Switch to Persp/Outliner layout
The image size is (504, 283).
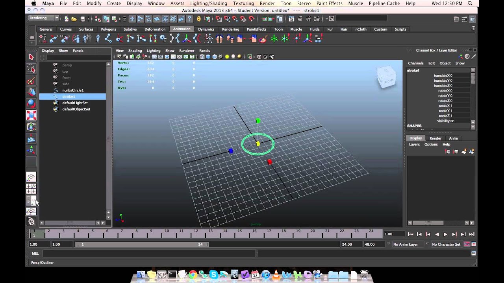pos(31,200)
